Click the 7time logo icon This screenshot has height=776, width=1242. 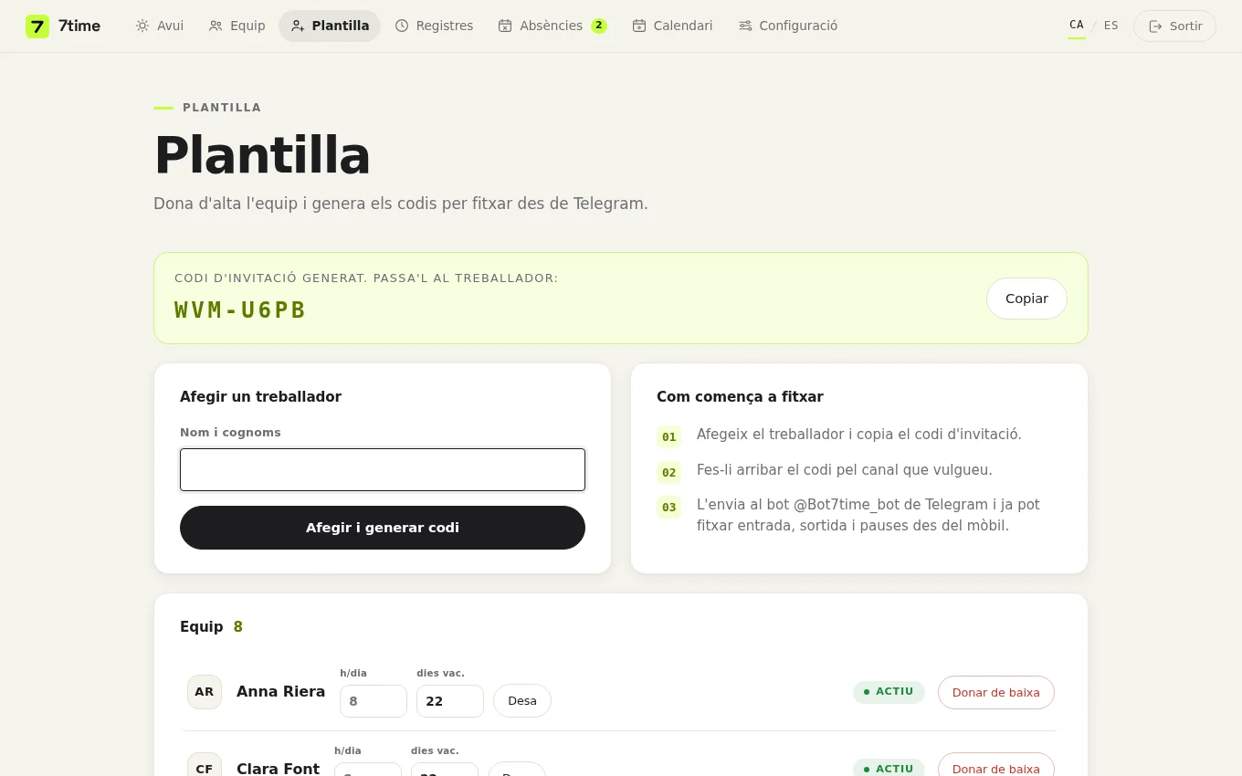(37, 26)
